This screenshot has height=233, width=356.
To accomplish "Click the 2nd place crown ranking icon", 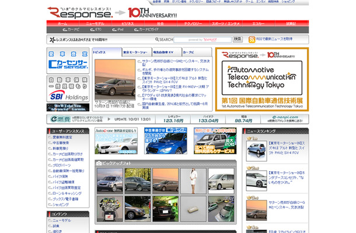I will (x=253, y=168).
